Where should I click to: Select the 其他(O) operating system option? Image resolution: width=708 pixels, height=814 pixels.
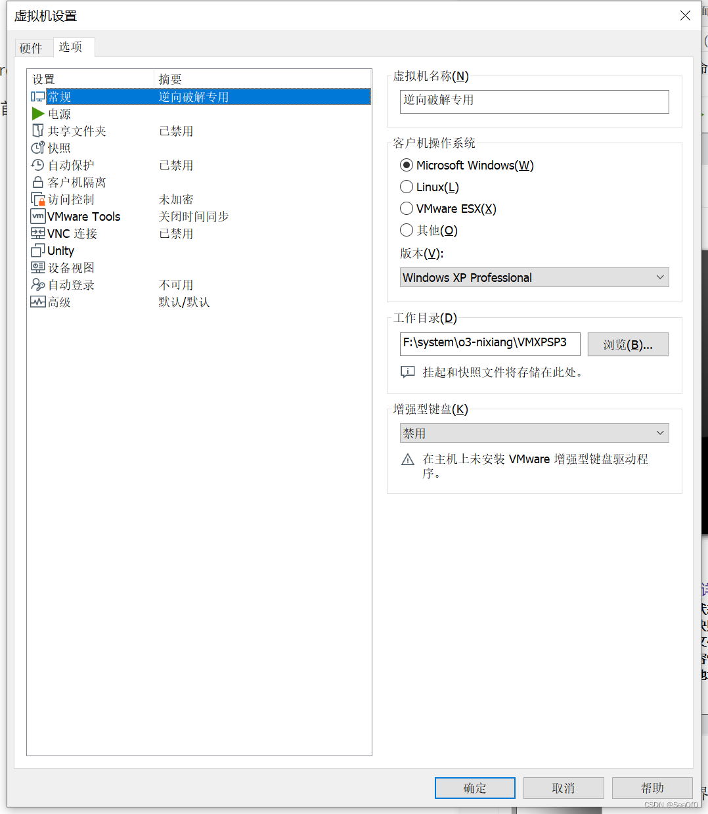[x=407, y=230]
